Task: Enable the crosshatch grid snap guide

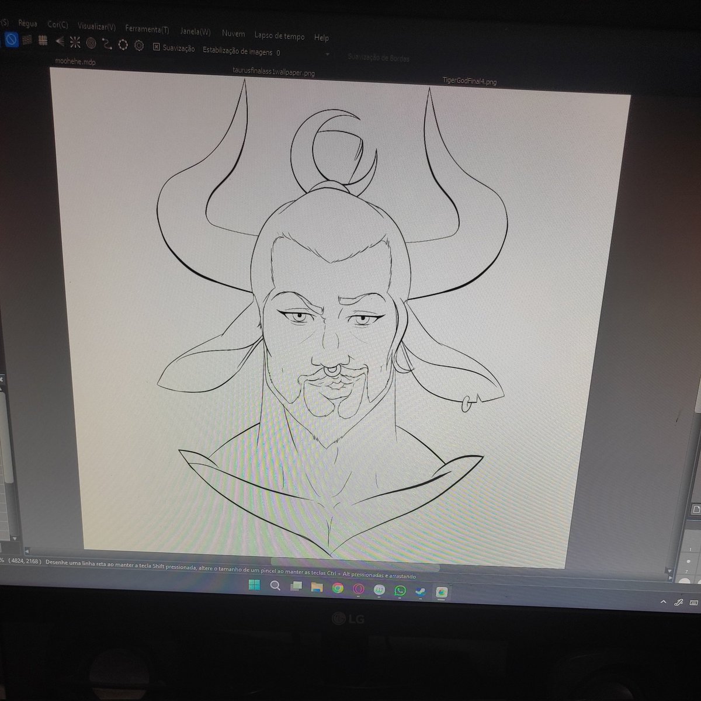Action: pos(43,40)
